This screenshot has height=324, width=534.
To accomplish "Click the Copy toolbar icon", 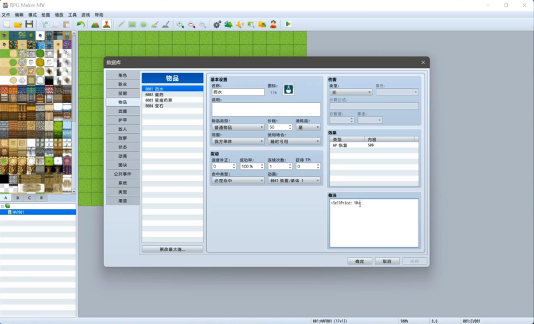I will point(55,24).
